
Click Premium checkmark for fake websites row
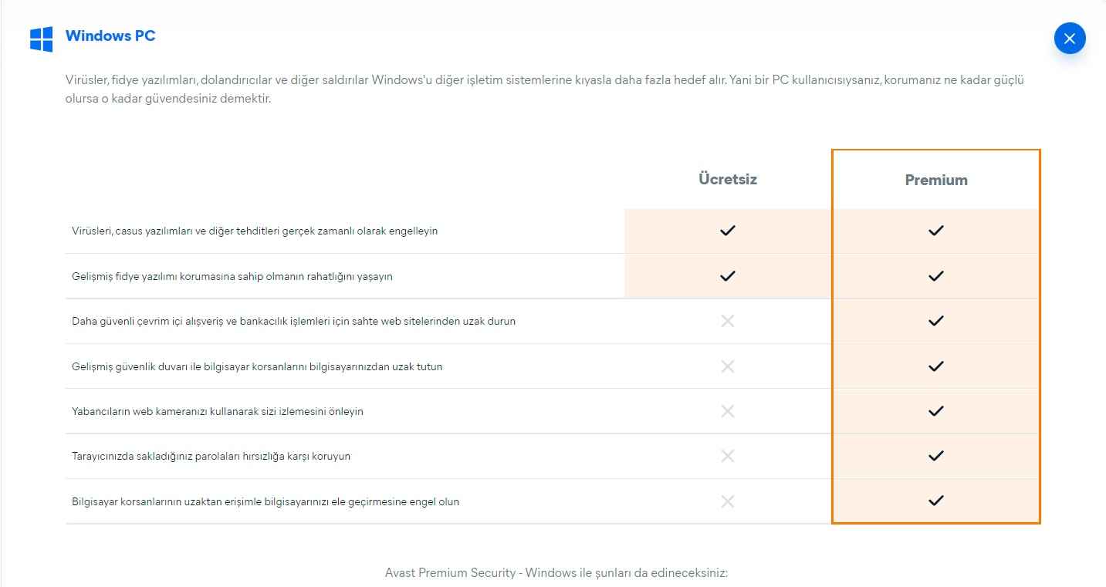pyautogui.click(x=935, y=321)
